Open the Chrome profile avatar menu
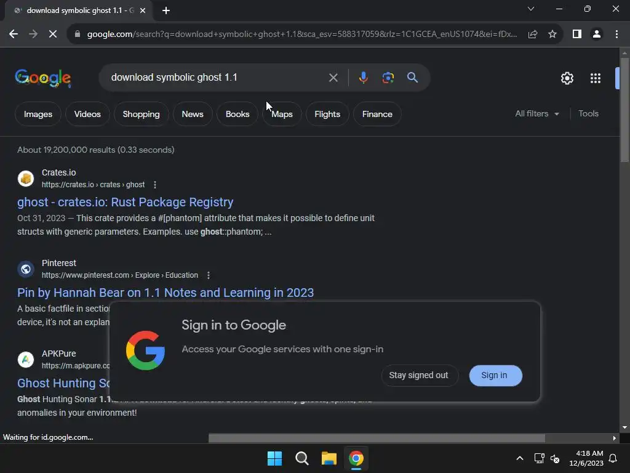 (597, 34)
